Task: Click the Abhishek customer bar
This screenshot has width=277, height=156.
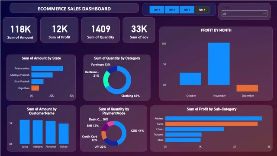Action: click(x=51, y=133)
